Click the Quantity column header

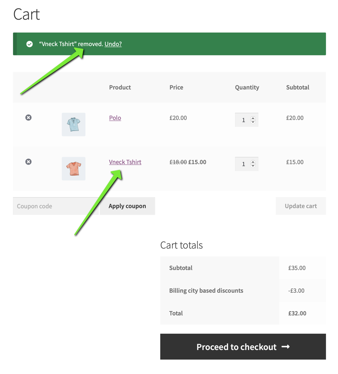[247, 87]
